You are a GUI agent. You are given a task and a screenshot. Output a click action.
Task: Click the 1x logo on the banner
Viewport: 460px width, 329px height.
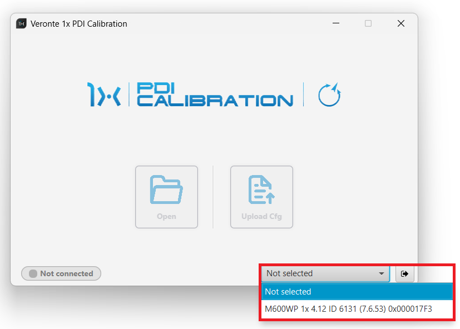pos(104,94)
